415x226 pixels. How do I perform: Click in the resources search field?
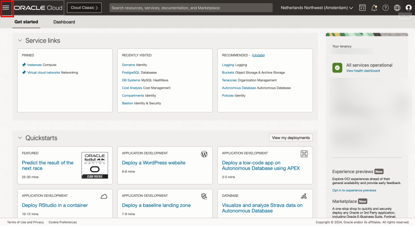click(190, 8)
